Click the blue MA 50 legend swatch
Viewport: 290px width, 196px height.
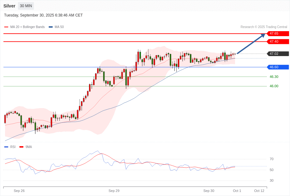pyautogui.click(x=51, y=27)
